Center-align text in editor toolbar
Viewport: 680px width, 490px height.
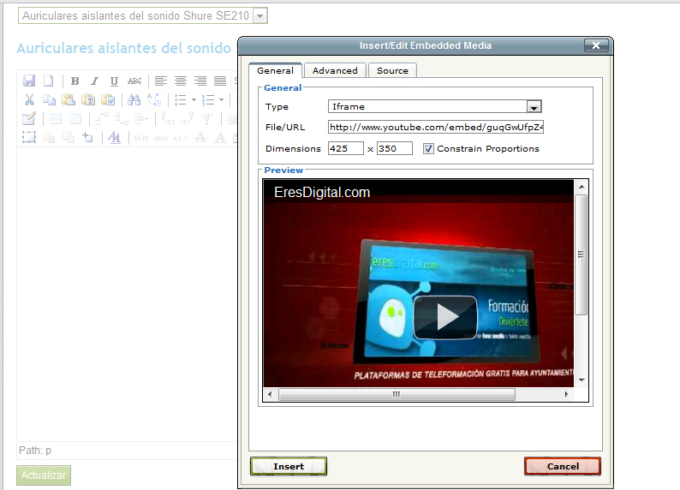pyautogui.click(x=181, y=81)
